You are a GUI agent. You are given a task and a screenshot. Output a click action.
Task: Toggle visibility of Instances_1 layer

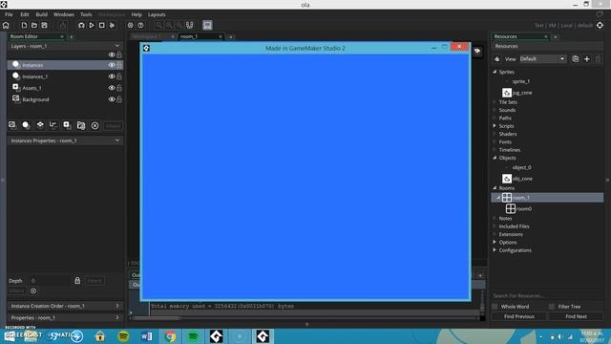click(112, 76)
